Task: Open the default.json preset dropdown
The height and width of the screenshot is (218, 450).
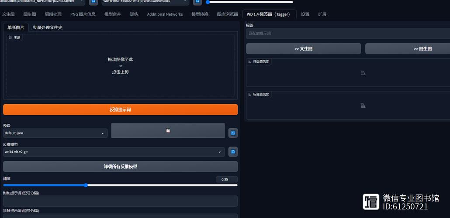Action: pyautogui.click(x=55, y=133)
